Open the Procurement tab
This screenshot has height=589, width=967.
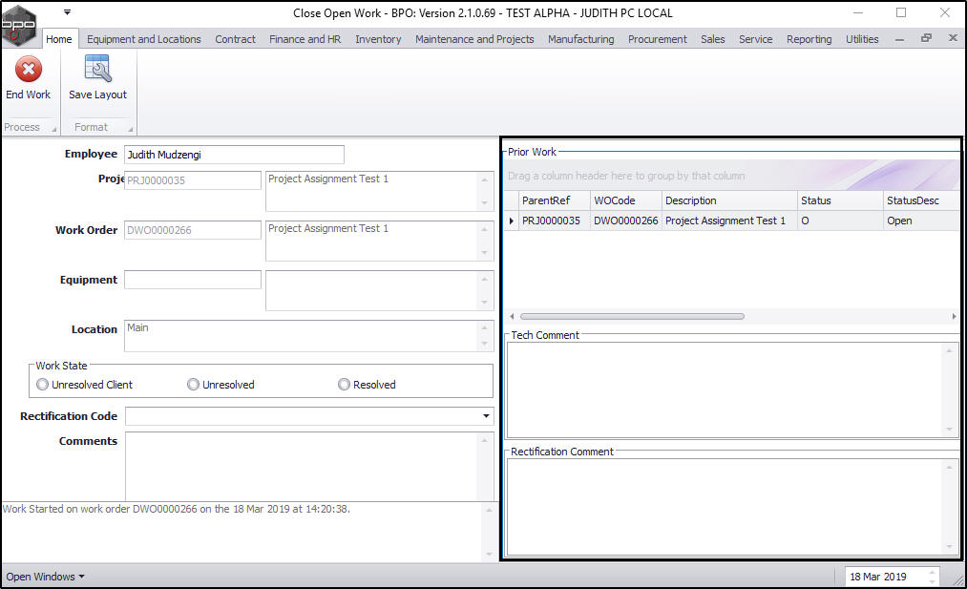pos(658,39)
